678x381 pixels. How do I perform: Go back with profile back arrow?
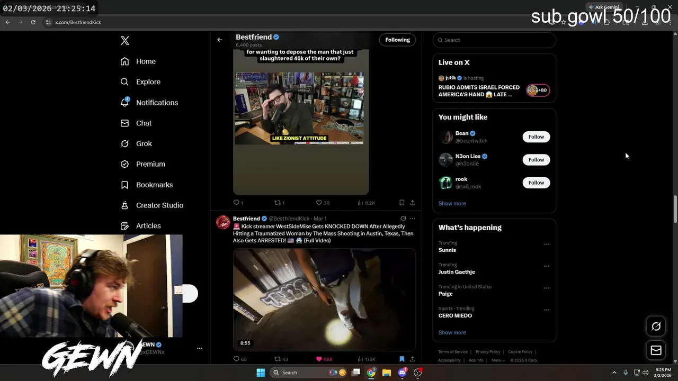[220, 40]
